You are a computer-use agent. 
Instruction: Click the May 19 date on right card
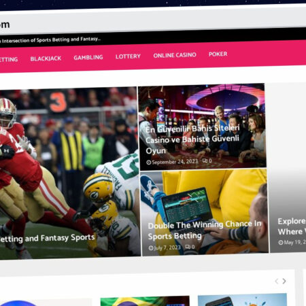[x=294, y=242]
